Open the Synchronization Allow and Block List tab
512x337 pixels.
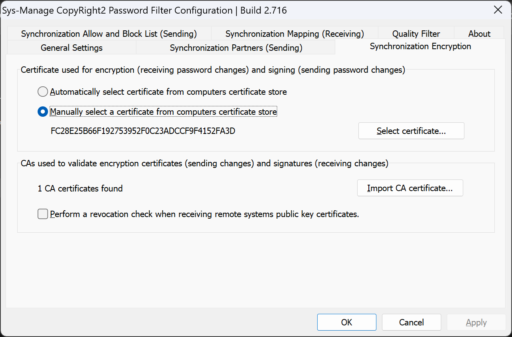(x=109, y=34)
